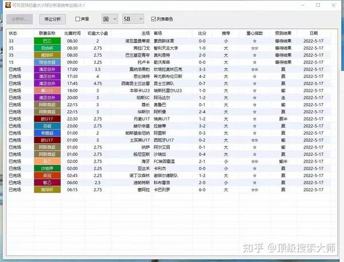
Task: Click the 3.5 handicap value
Action: (97, 69)
